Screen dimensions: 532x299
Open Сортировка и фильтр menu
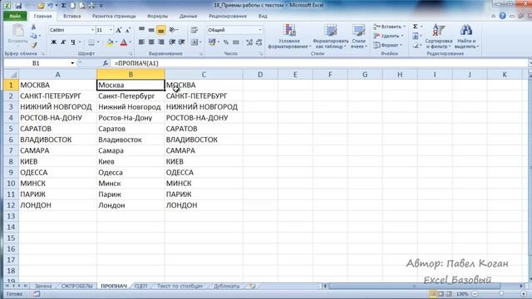point(438,37)
